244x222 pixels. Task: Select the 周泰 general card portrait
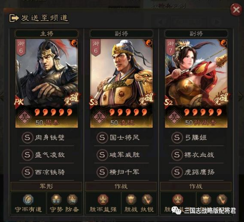pos(46,83)
